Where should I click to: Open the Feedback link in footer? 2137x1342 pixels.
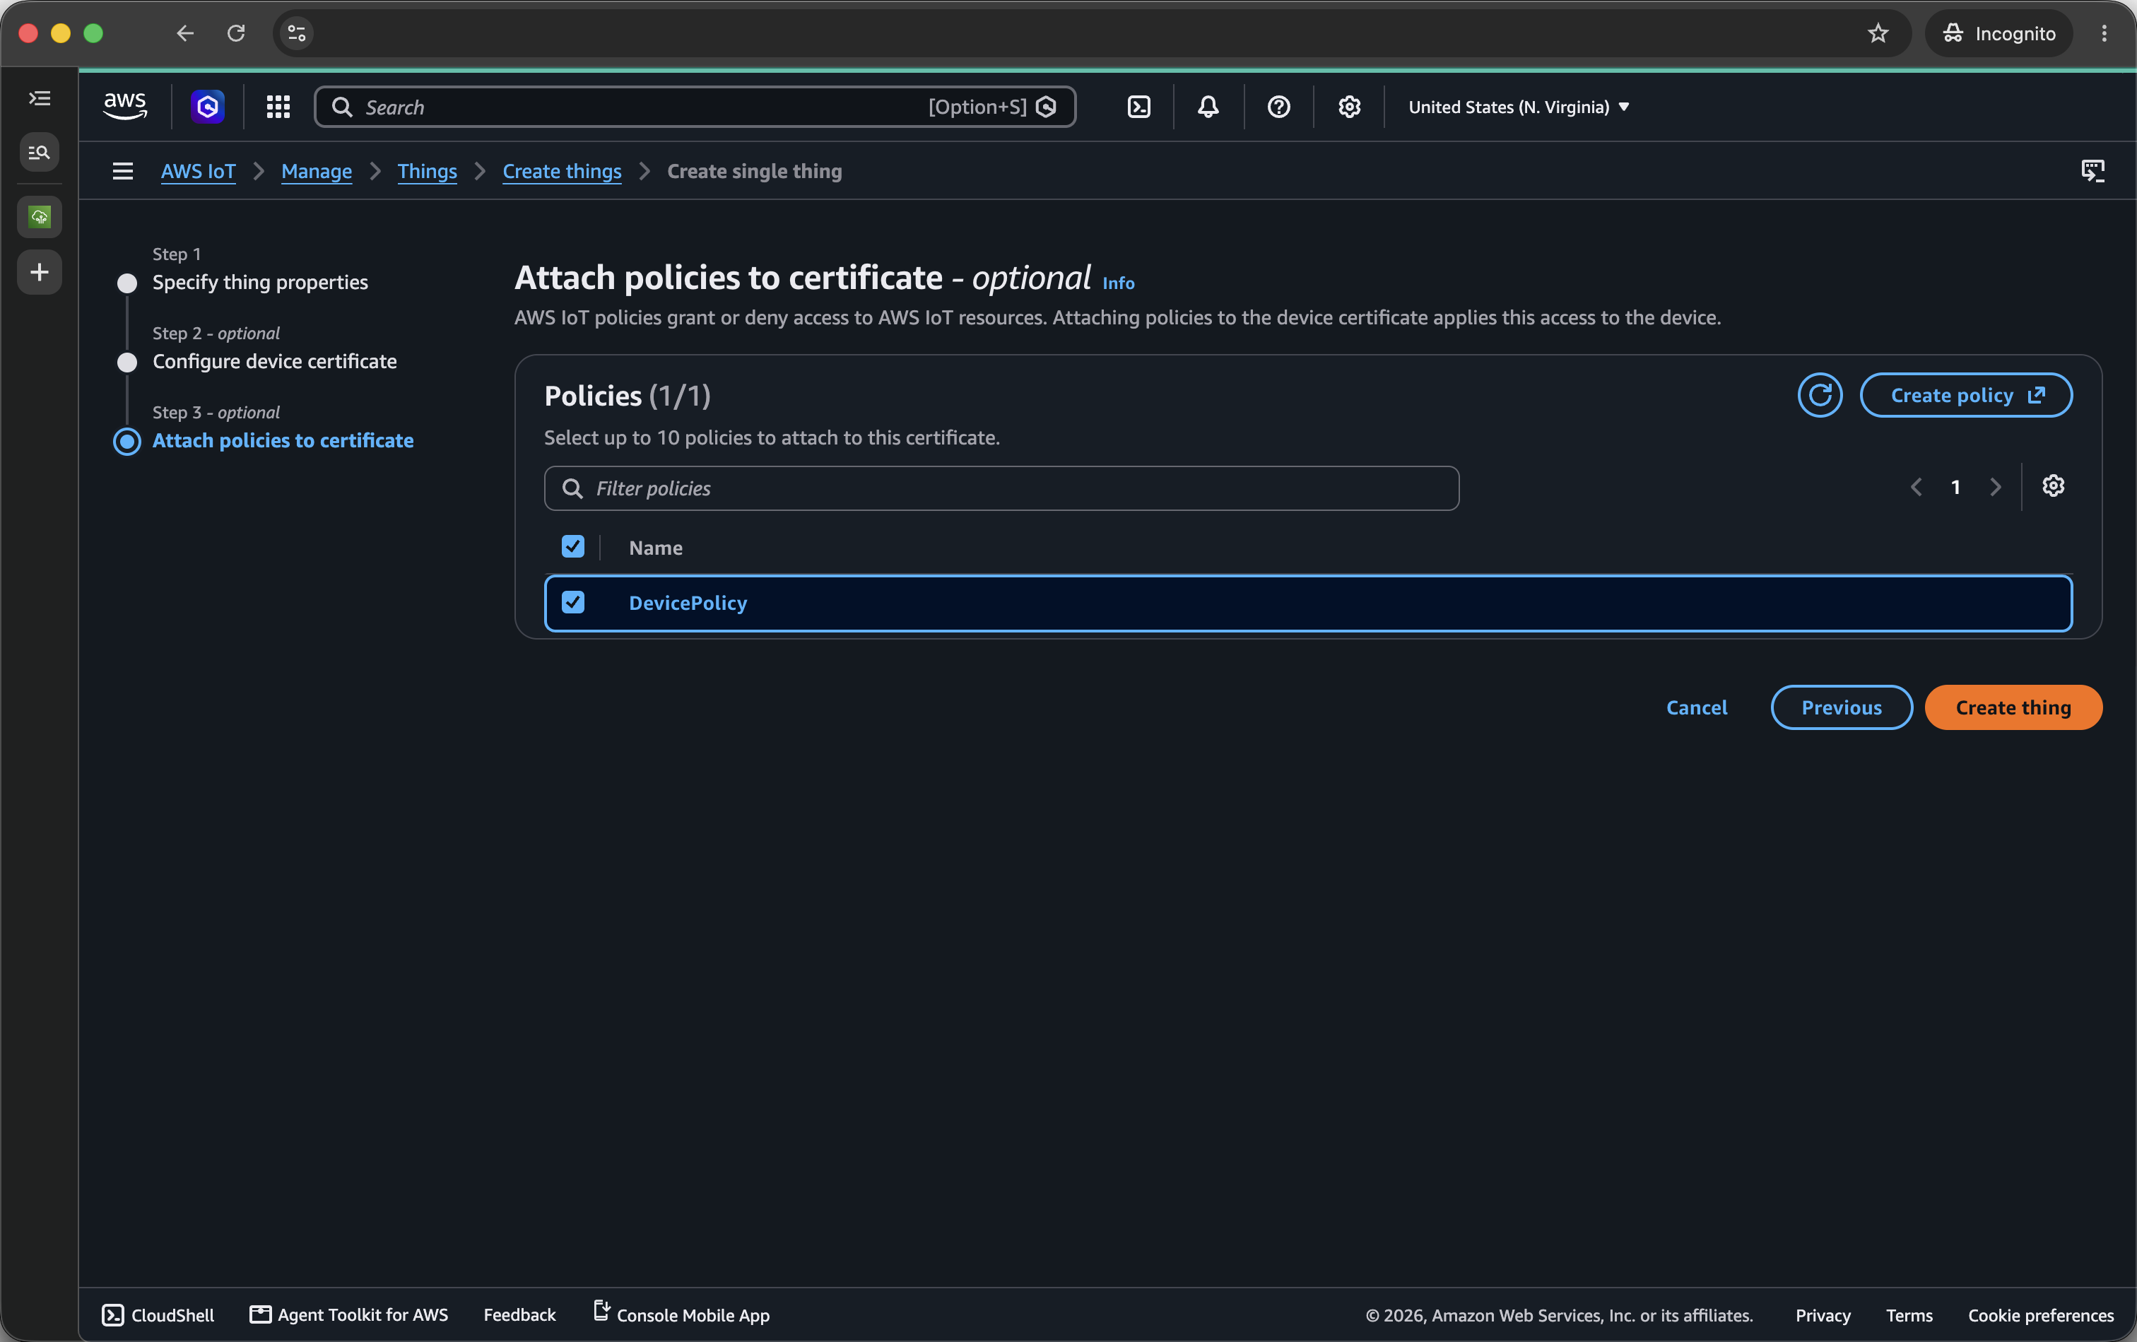tap(519, 1314)
